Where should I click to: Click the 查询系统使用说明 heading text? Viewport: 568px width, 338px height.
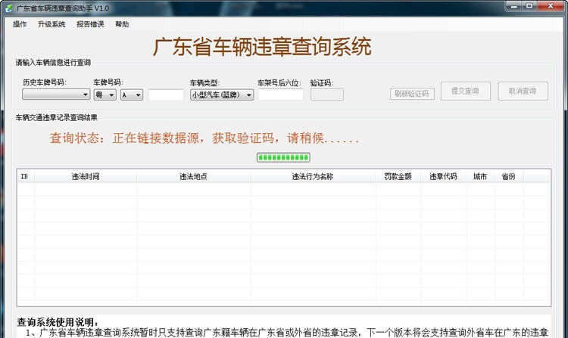[58, 321]
